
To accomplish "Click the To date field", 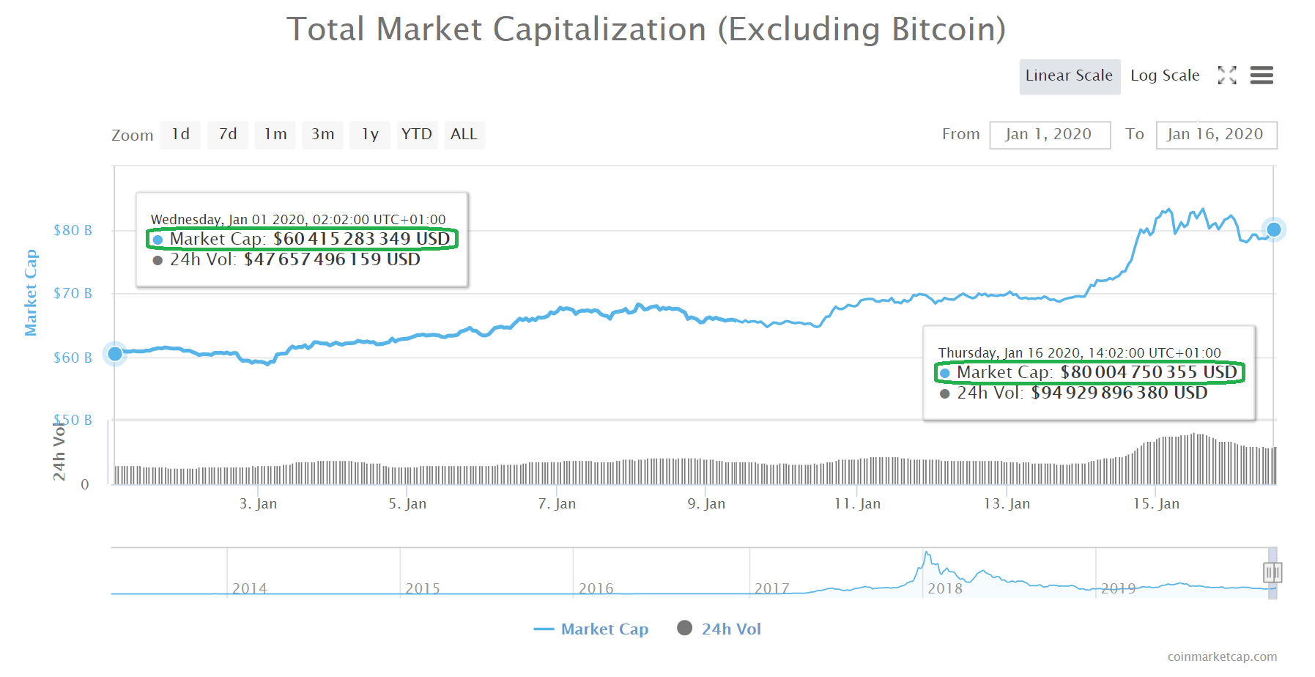I will [x=1215, y=135].
